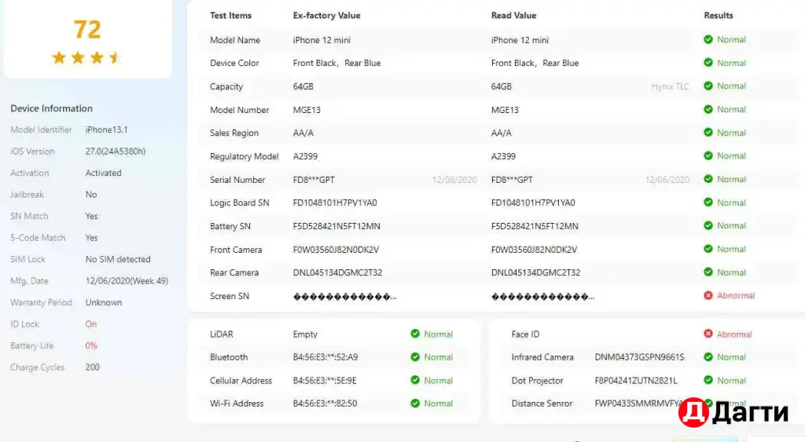Screen dimensions: 805x442
Task: Click the Distance Senror label
Action: tap(542, 404)
